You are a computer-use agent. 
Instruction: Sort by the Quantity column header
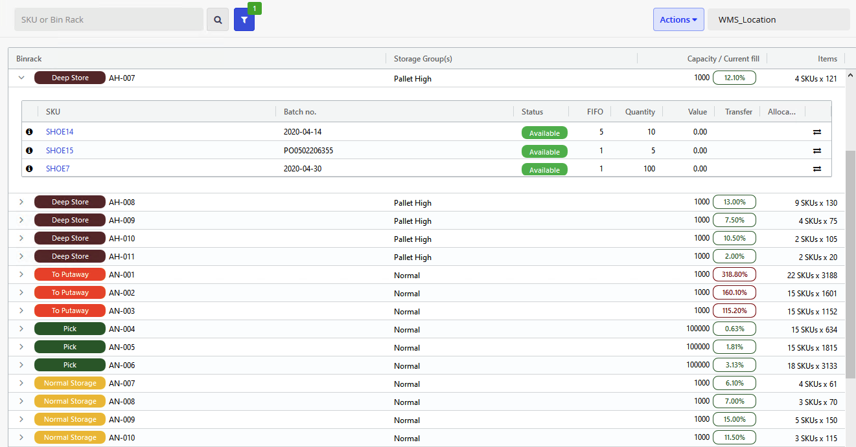click(640, 112)
